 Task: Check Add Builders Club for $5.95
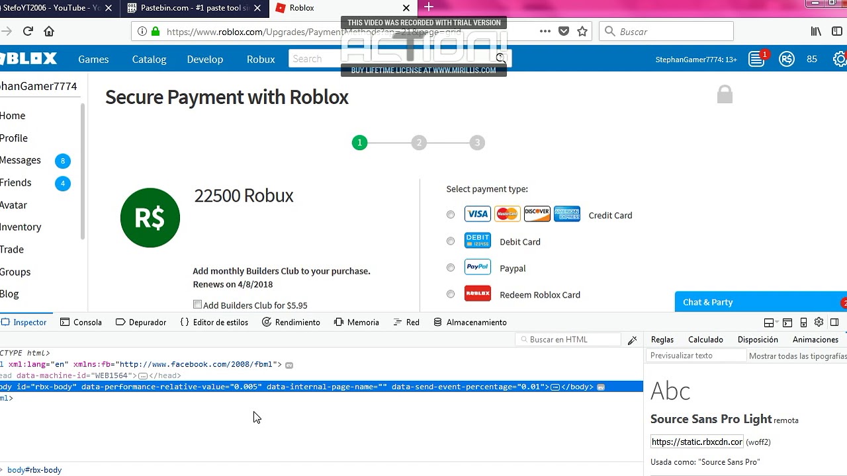pos(197,305)
